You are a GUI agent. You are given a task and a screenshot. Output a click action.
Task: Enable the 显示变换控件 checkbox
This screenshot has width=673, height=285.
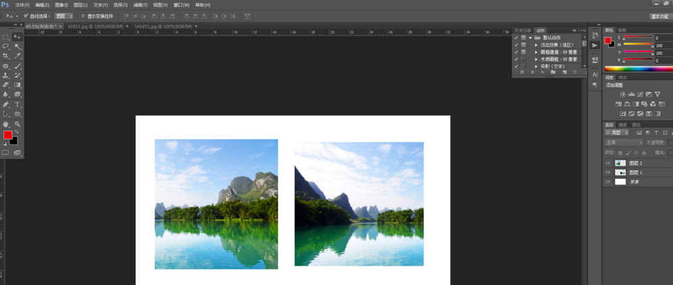click(83, 16)
